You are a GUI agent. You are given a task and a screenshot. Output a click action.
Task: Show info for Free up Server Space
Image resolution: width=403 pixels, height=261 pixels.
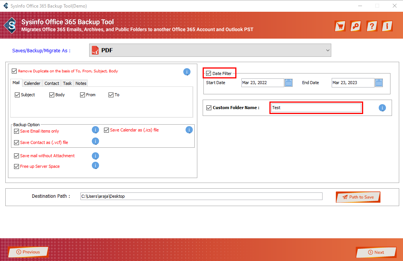[x=96, y=166]
